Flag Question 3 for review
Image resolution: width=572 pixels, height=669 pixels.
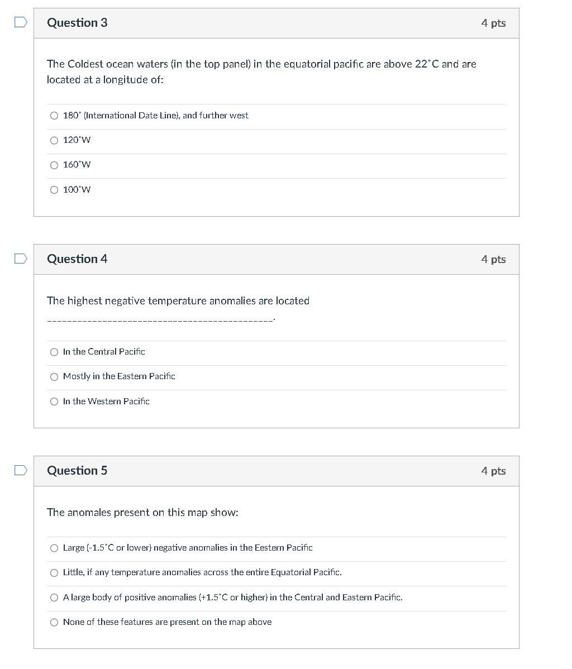pos(20,21)
